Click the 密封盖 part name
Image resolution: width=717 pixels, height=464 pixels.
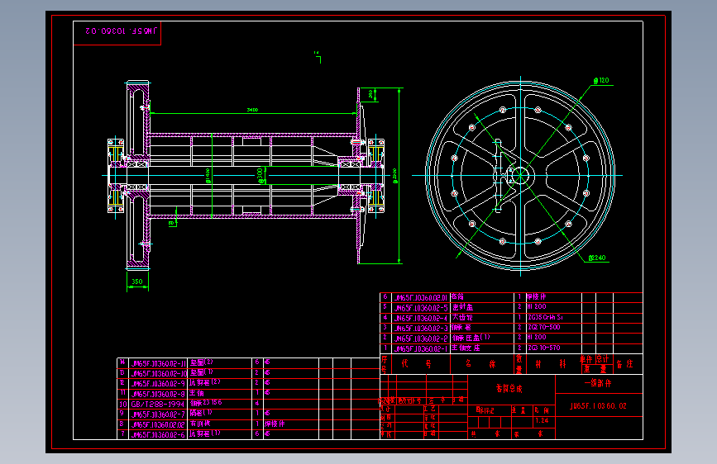tap(463, 307)
